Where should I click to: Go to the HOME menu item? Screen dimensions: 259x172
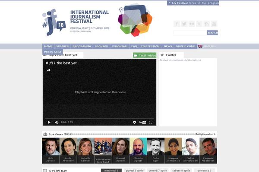pos(48,46)
